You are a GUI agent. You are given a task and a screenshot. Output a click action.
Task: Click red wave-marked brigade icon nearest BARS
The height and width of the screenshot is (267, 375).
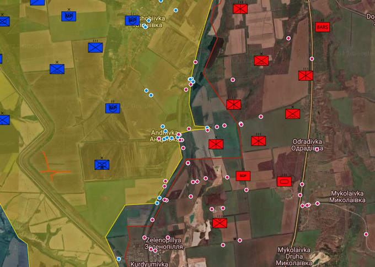coord(261,61)
